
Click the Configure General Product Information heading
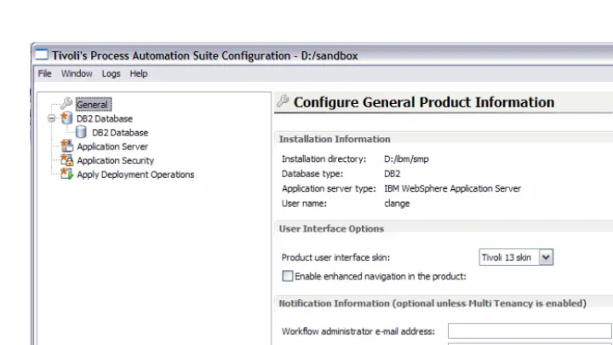pyautogui.click(x=424, y=102)
